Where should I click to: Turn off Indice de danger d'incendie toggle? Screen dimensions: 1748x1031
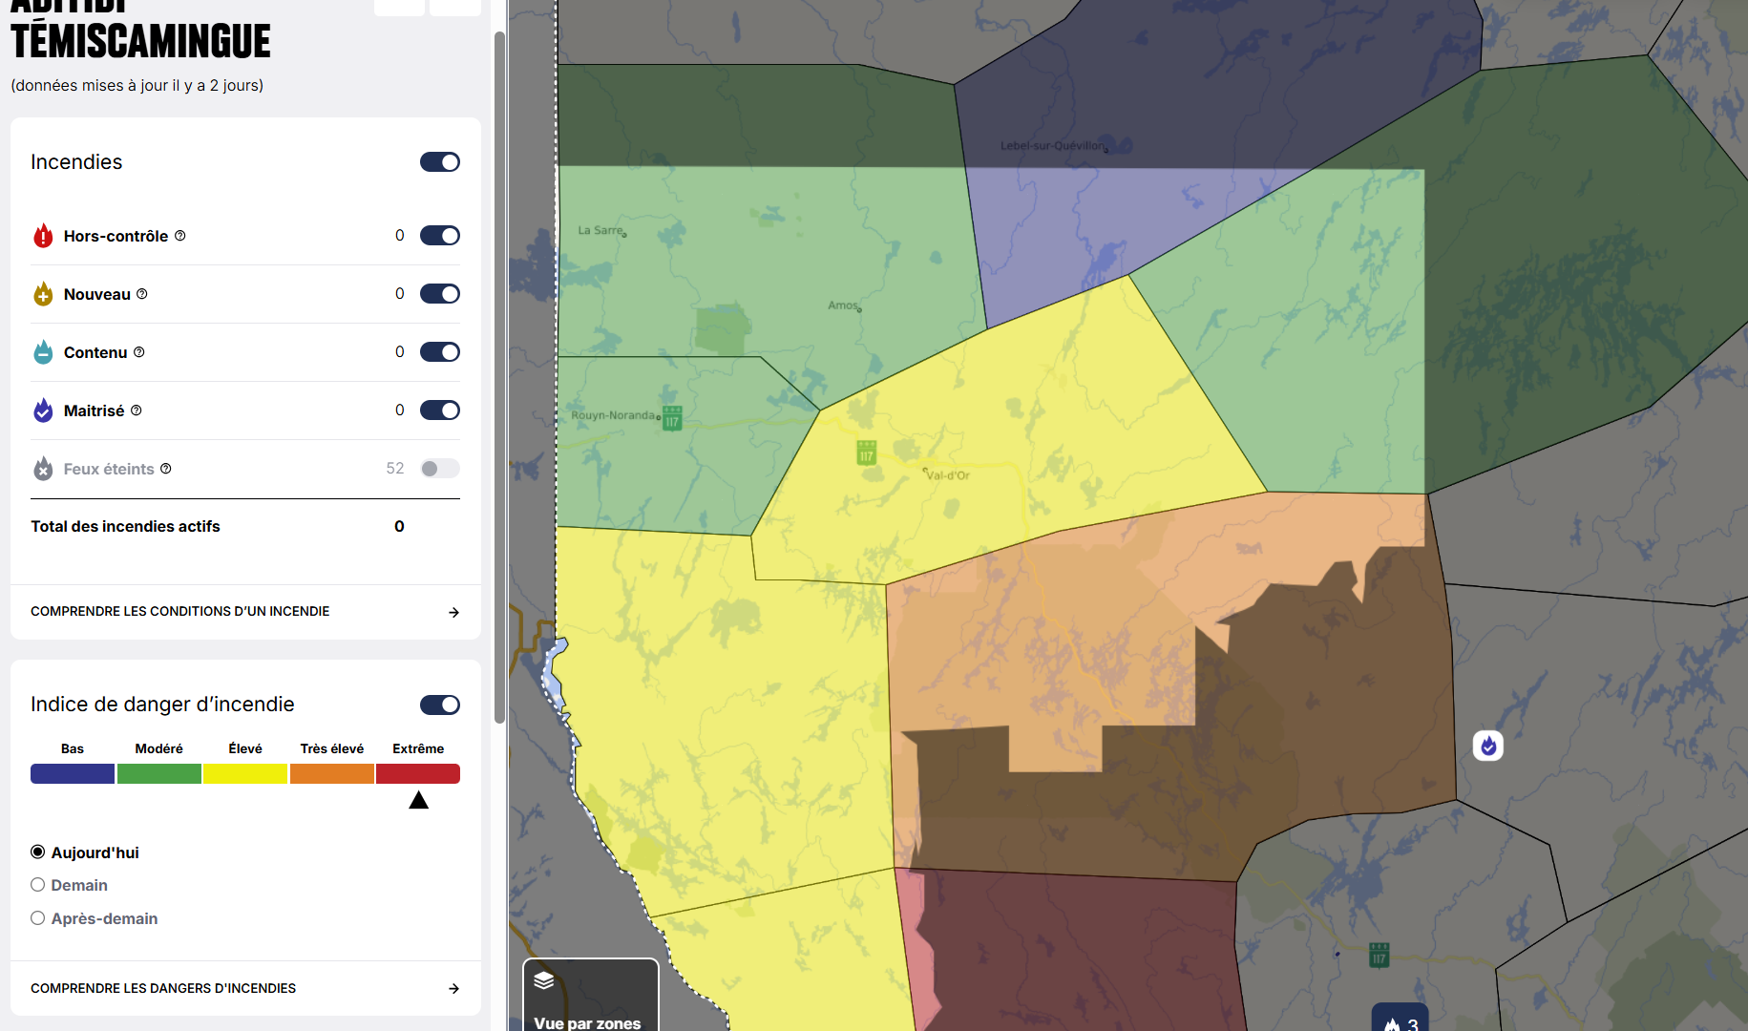coord(440,705)
